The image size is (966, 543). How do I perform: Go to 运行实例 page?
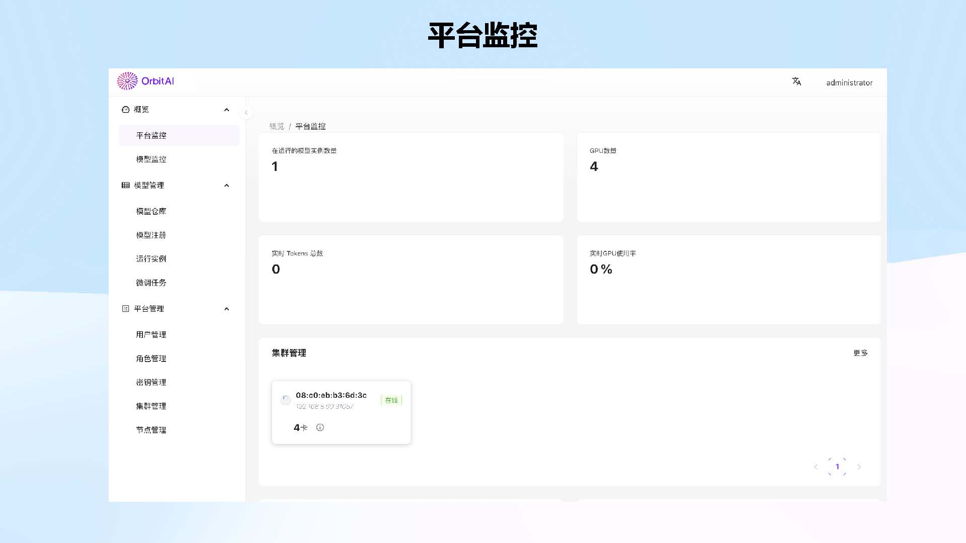(x=151, y=259)
